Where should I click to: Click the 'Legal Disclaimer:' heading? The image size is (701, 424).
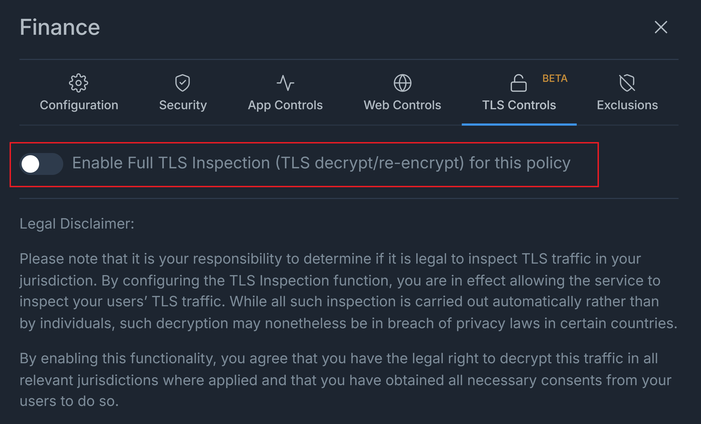(x=77, y=224)
